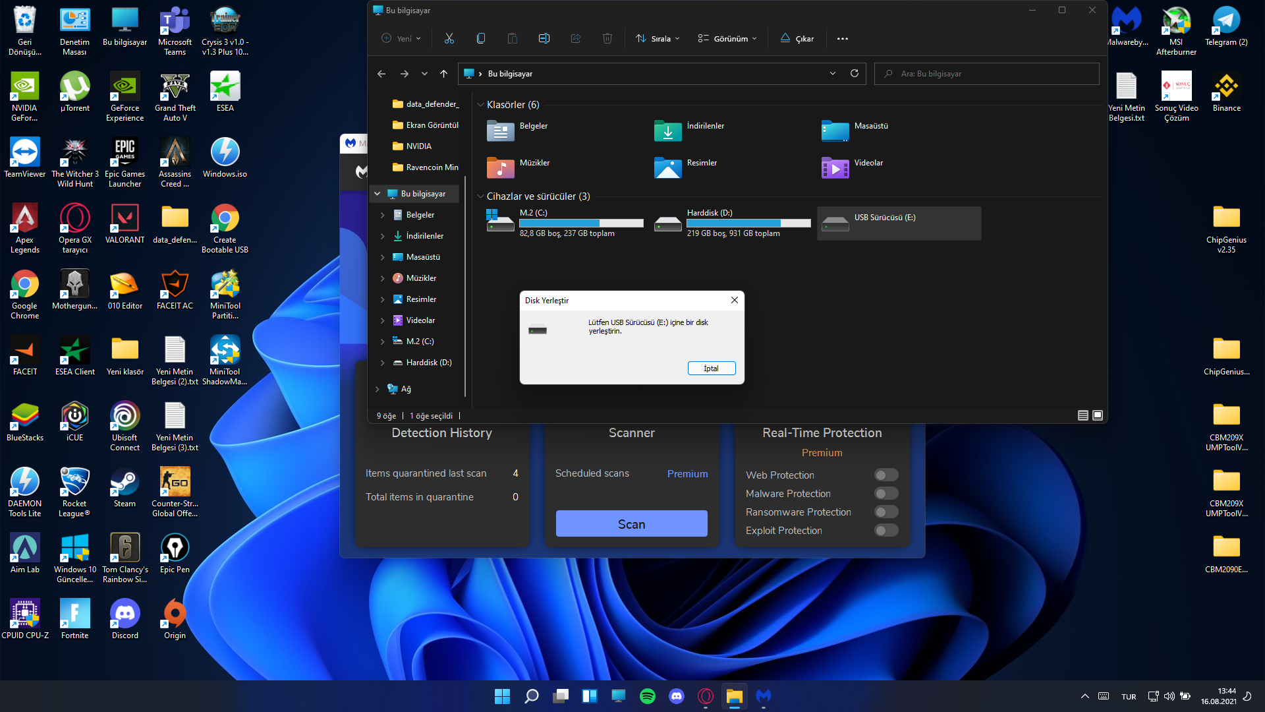Click the Copy icon in Explorer toolbar
Image resolution: width=1265 pixels, height=712 pixels.
click(x=481, y=38)
